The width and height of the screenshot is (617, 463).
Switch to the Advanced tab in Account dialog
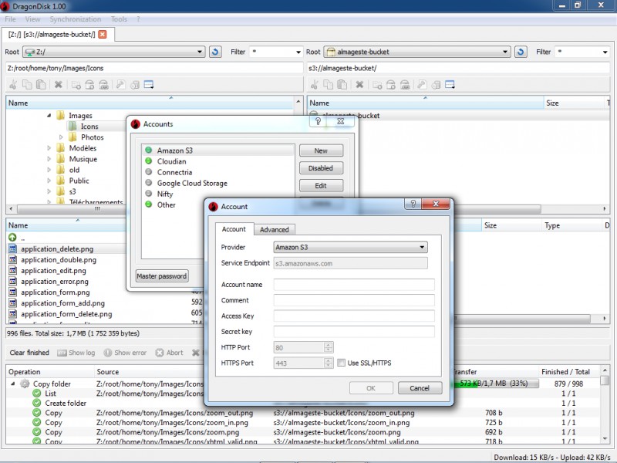(x=275, y=229)
